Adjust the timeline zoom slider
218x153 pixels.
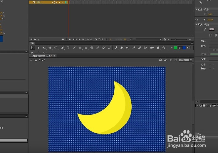click(x=176, y=39)
